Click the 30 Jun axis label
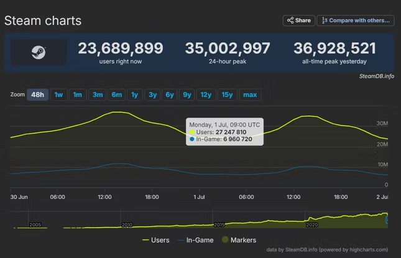Screen dimensions: 401x258 pos(19,197)
